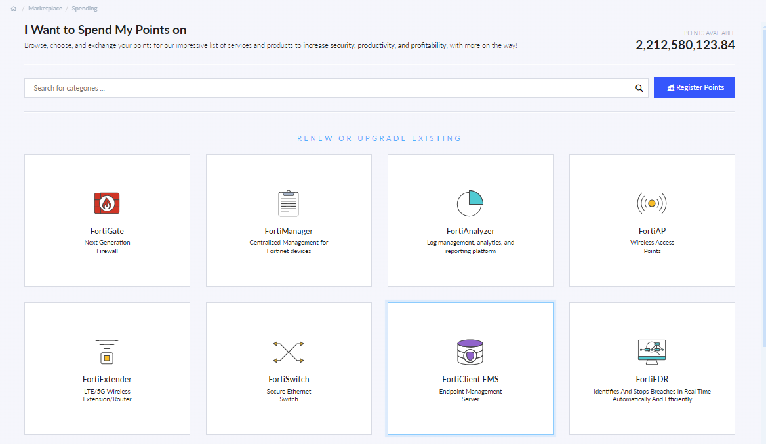Open the FortiEDR product card
The image size is (766, 444).
click(651, 368)
